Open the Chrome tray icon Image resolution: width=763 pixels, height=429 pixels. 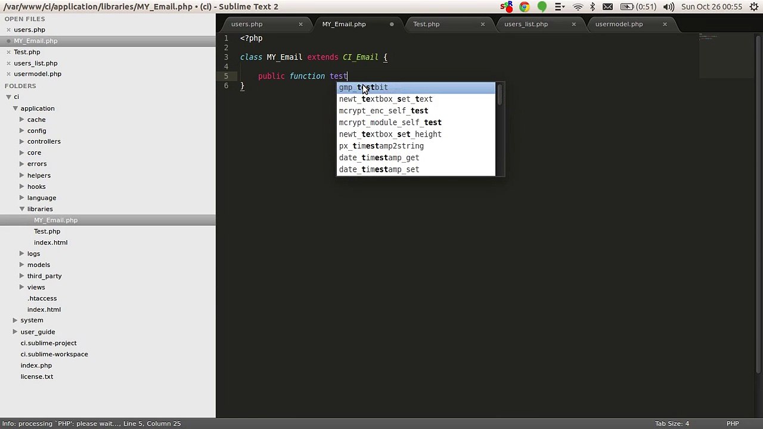(x=524, y=7)
